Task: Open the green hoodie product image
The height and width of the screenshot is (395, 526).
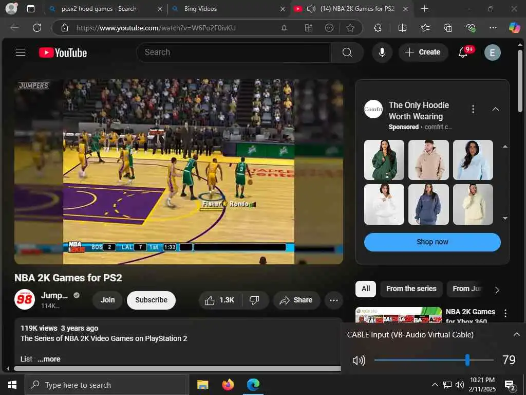Action: [x=384, y=160]
